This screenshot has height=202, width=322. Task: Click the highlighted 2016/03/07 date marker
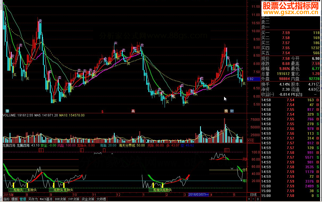coord(199,195)
